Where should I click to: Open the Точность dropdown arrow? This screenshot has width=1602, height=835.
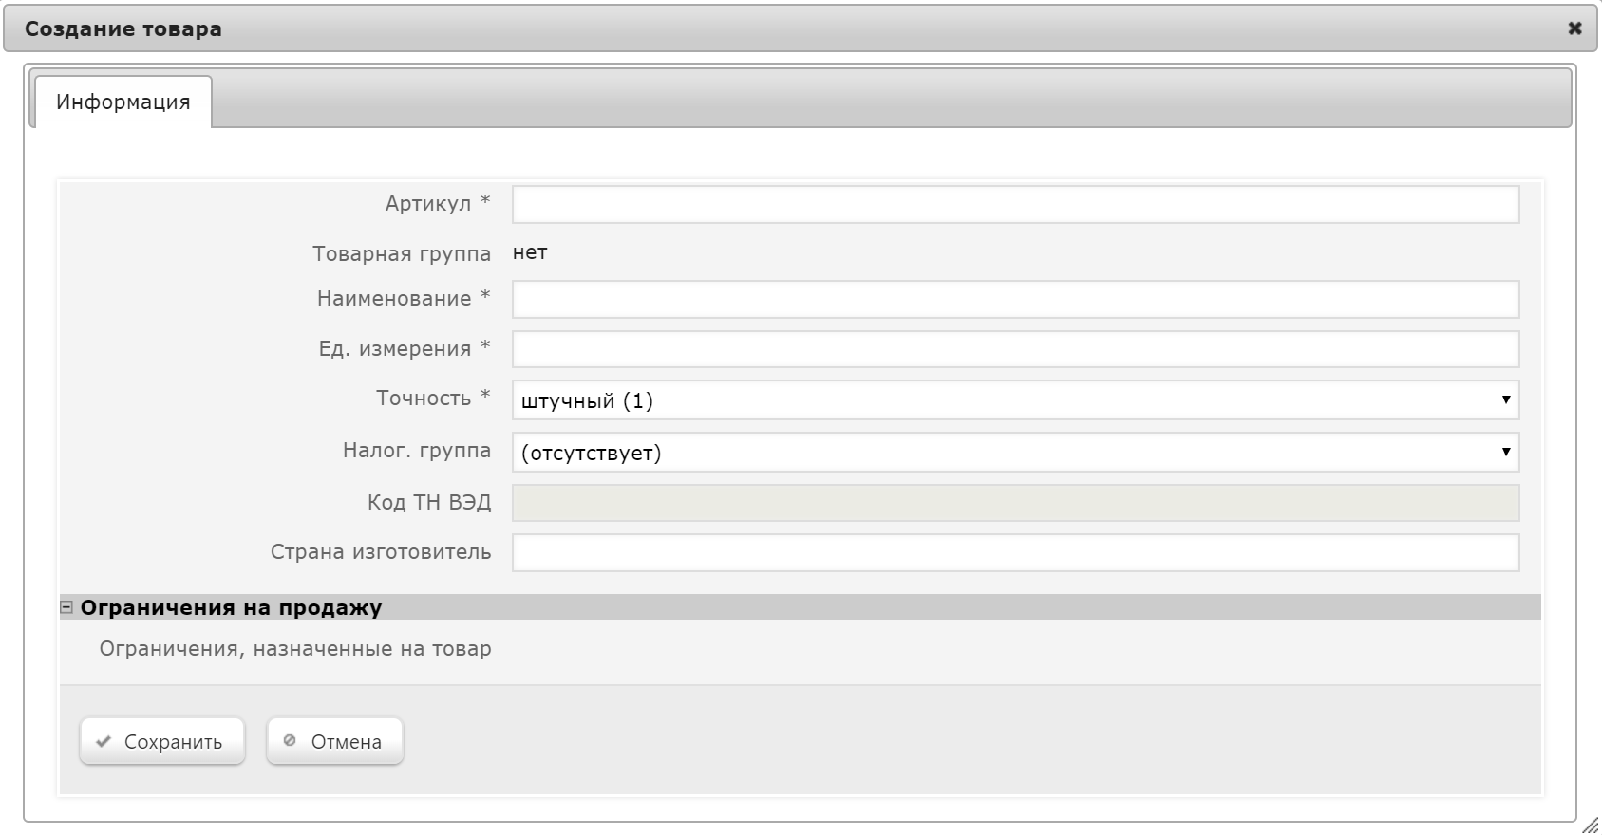[1505, 399]
